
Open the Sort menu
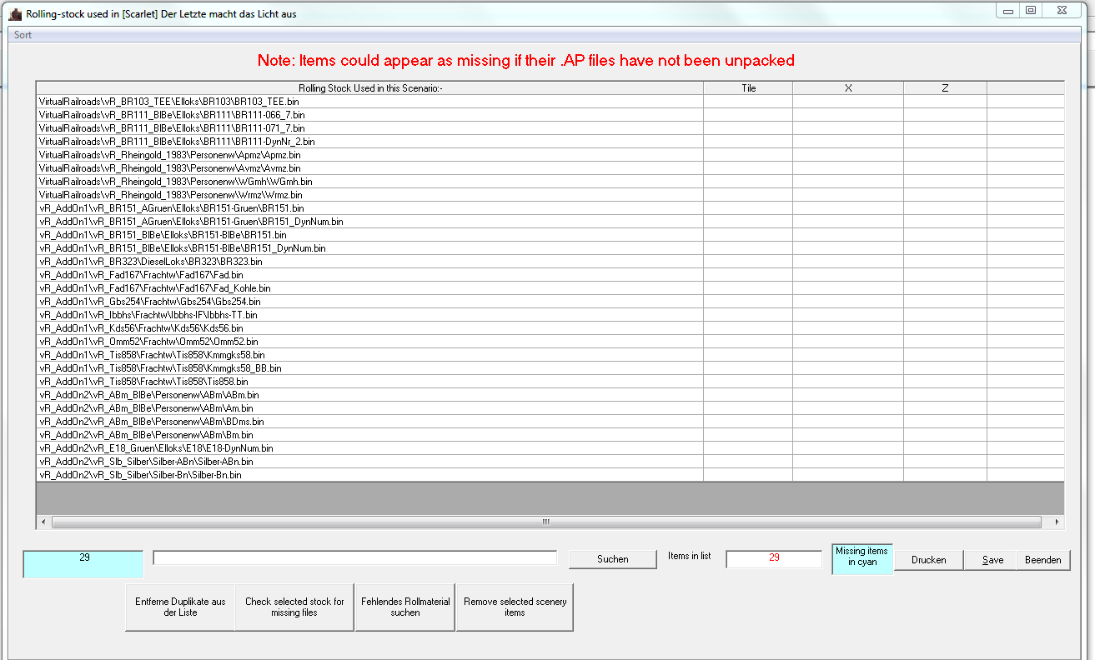pos(23,35)
